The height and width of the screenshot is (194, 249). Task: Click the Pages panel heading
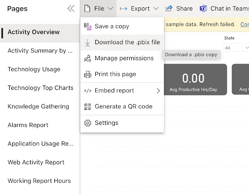(18, 9)
